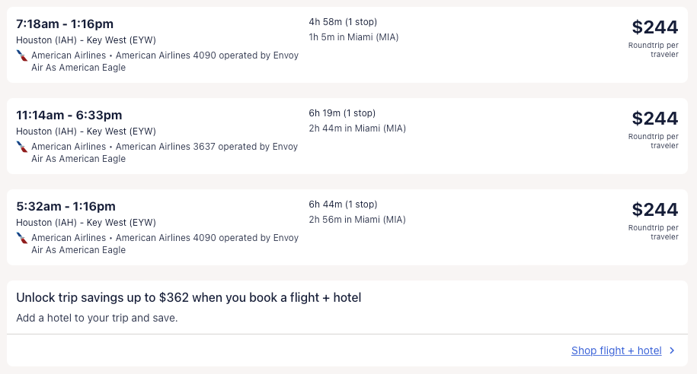
Task: Click the $244 price on the 11:14am flight
Action: [x=654, y=119]
